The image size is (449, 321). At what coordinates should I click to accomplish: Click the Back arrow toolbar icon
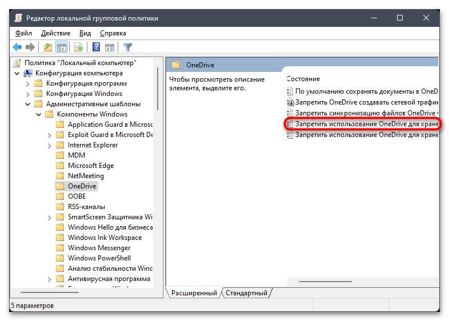tap(17, 47)
